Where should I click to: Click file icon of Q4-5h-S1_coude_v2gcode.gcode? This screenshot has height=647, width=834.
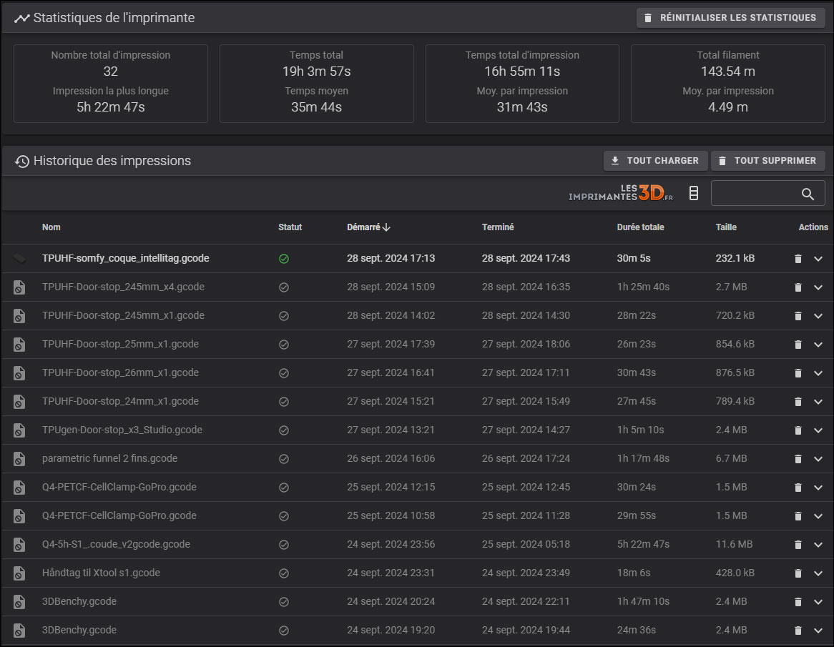(19, 545)
